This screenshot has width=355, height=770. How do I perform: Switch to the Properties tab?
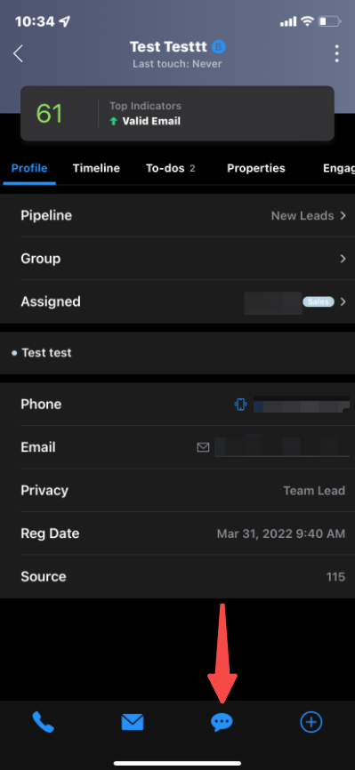pos(256,168)
